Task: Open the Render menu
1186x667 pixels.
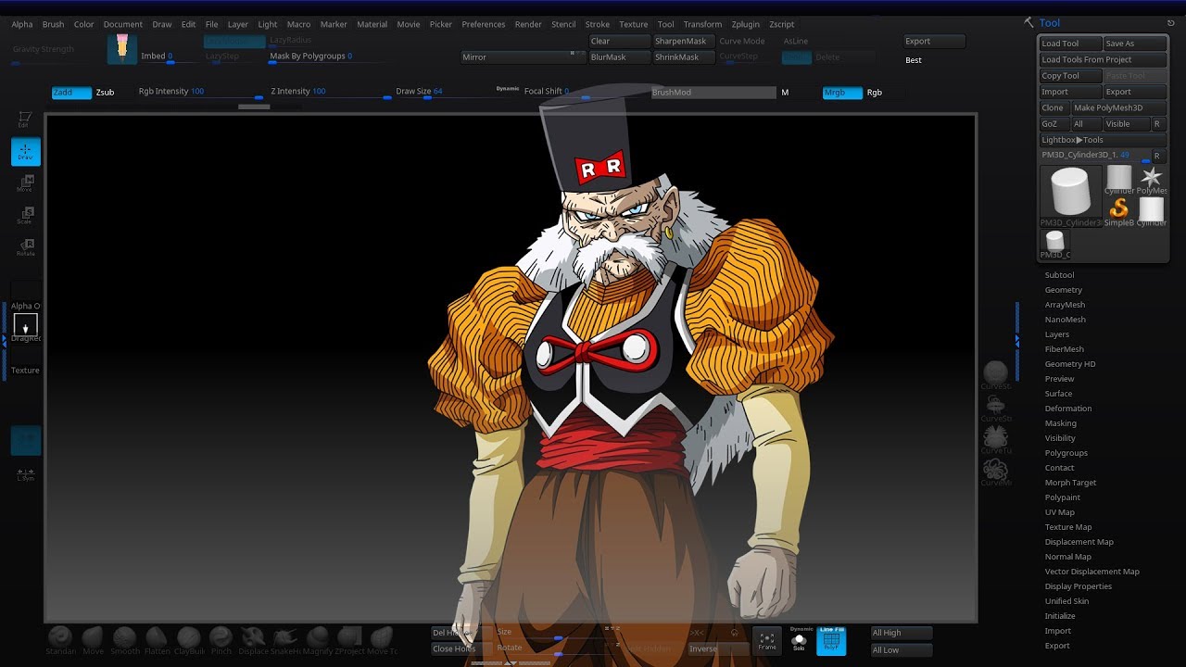Action: pos(528,24)
